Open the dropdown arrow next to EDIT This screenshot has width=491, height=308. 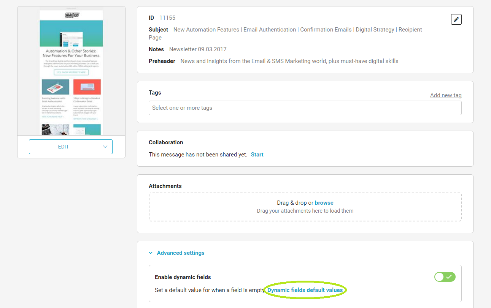click(105, 147)
